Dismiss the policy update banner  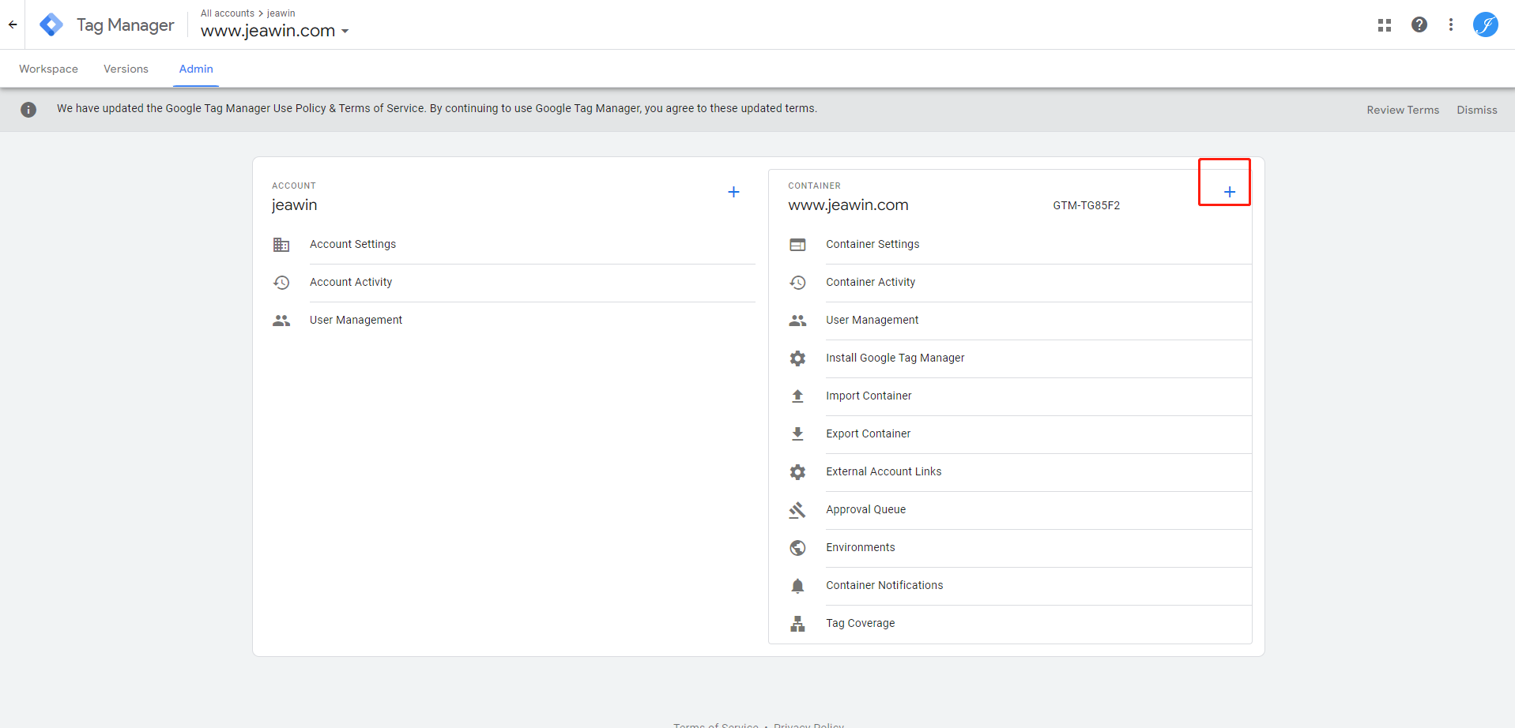coord(1476,110)
